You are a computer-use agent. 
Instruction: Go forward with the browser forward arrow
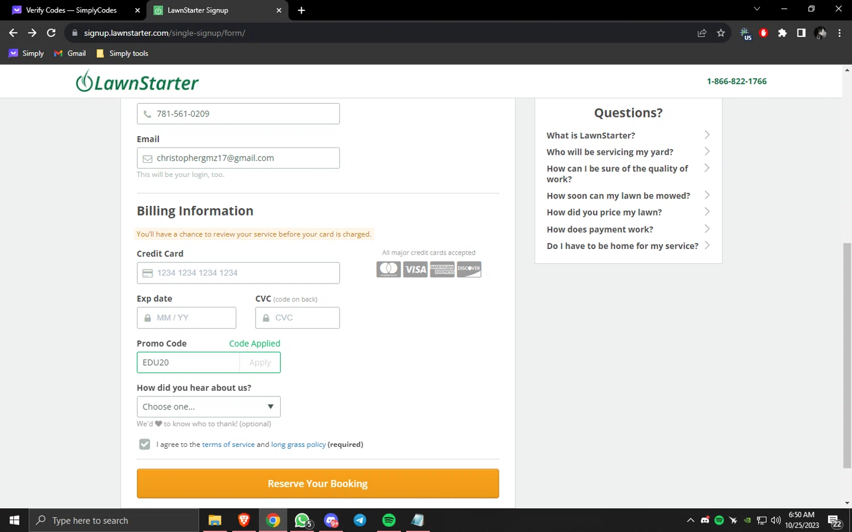tap(32, 33)
